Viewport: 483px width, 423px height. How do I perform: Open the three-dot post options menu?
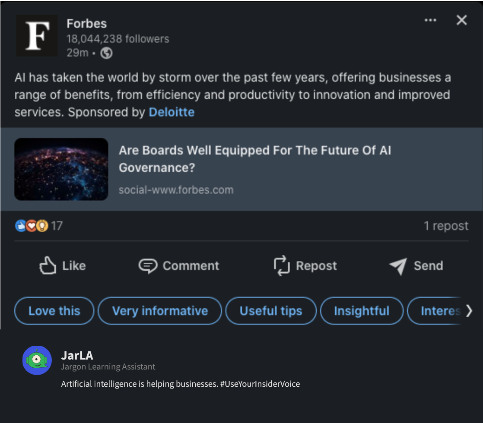coord(430,20)
